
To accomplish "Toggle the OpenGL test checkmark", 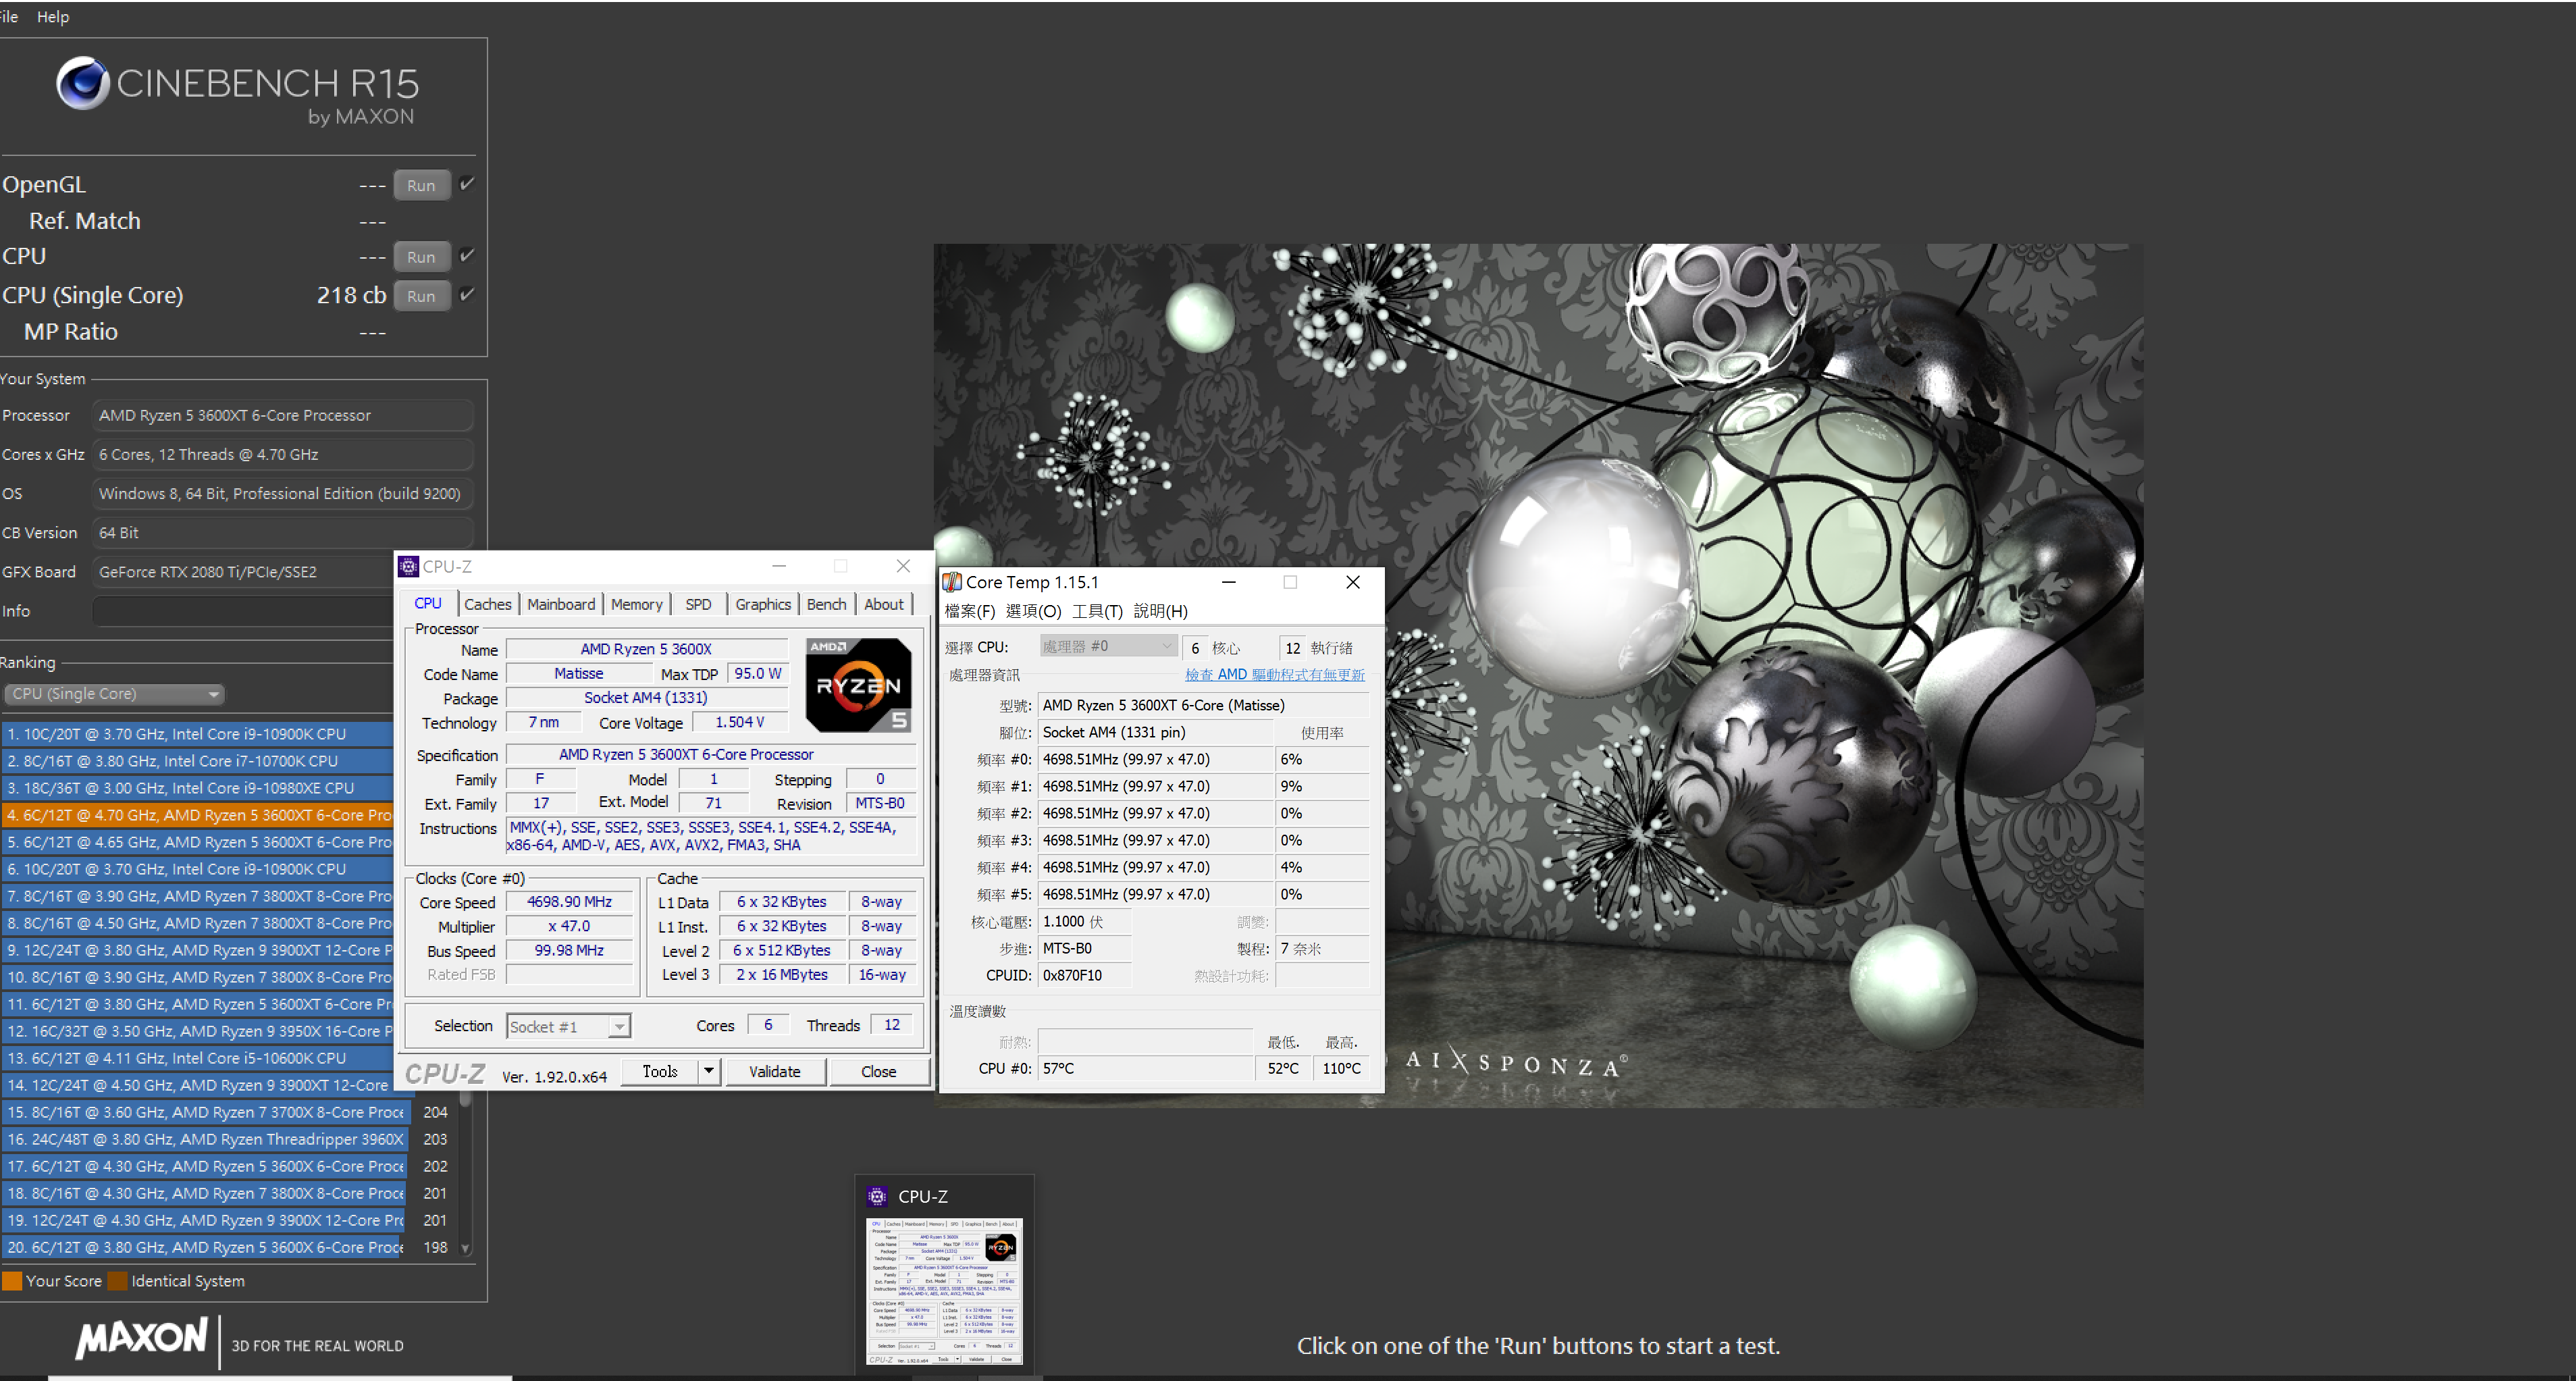I will (x=467, y=184).
